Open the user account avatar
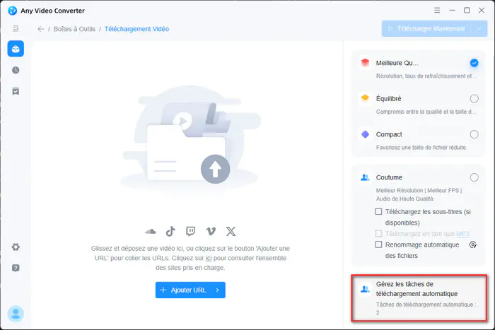 16,314
